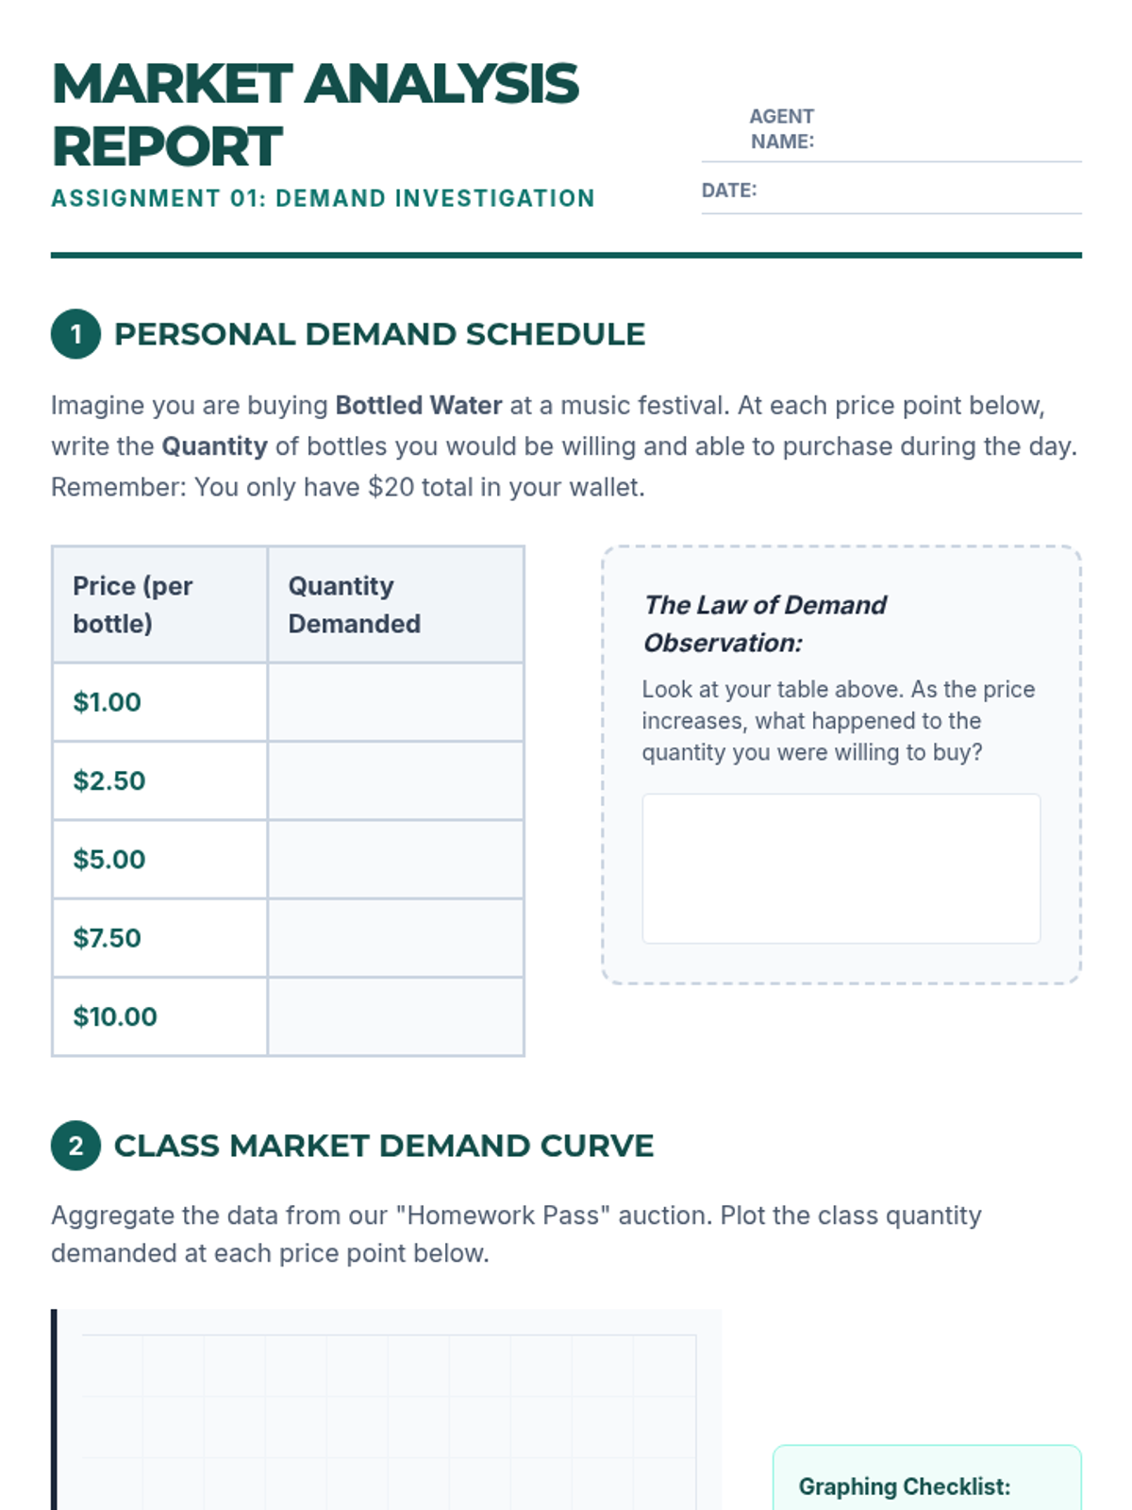Click the Personal Demand Schedule heading

pos(379,334)
